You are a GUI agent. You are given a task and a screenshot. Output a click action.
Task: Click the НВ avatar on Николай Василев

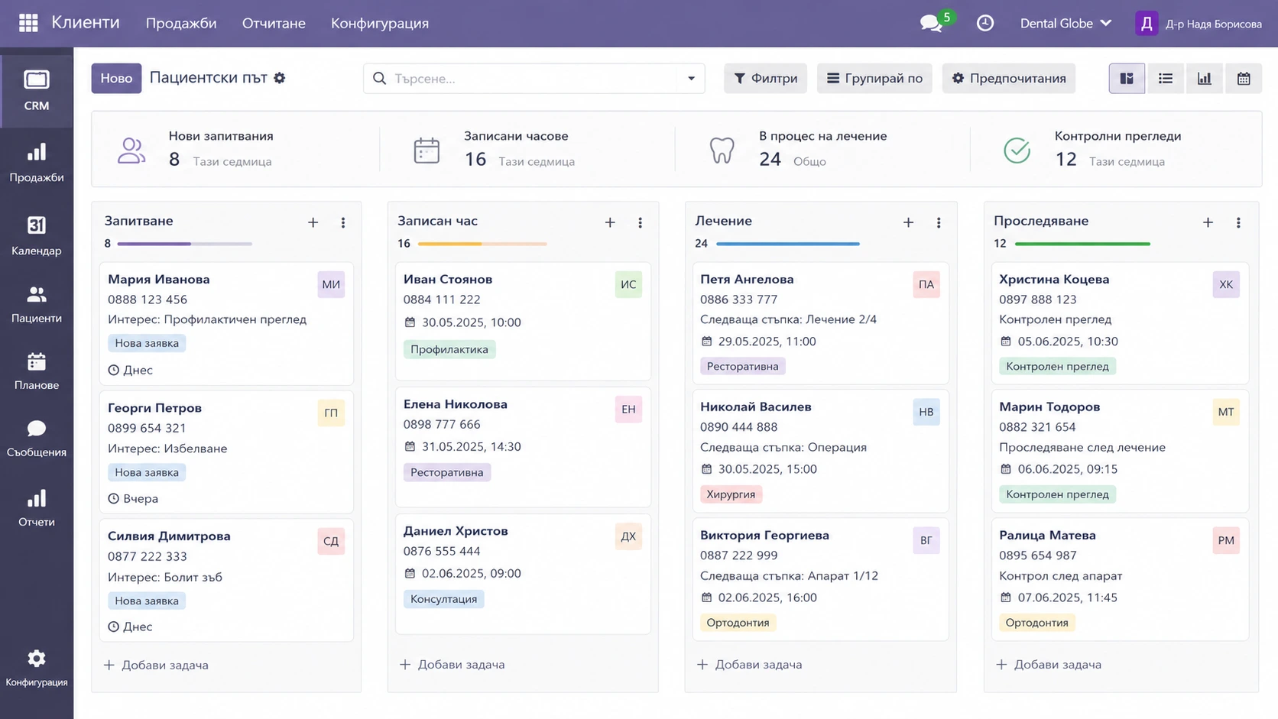click(926, 412)
